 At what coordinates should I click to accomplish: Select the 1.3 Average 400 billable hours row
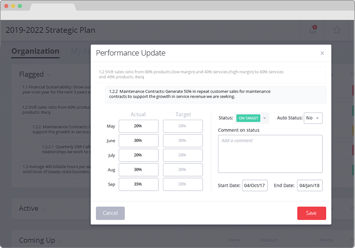[56, 169]
